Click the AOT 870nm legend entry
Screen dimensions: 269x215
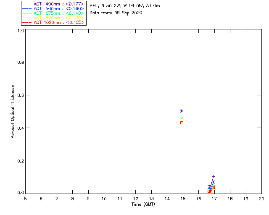pyautogui.click(x=53, y=18)
